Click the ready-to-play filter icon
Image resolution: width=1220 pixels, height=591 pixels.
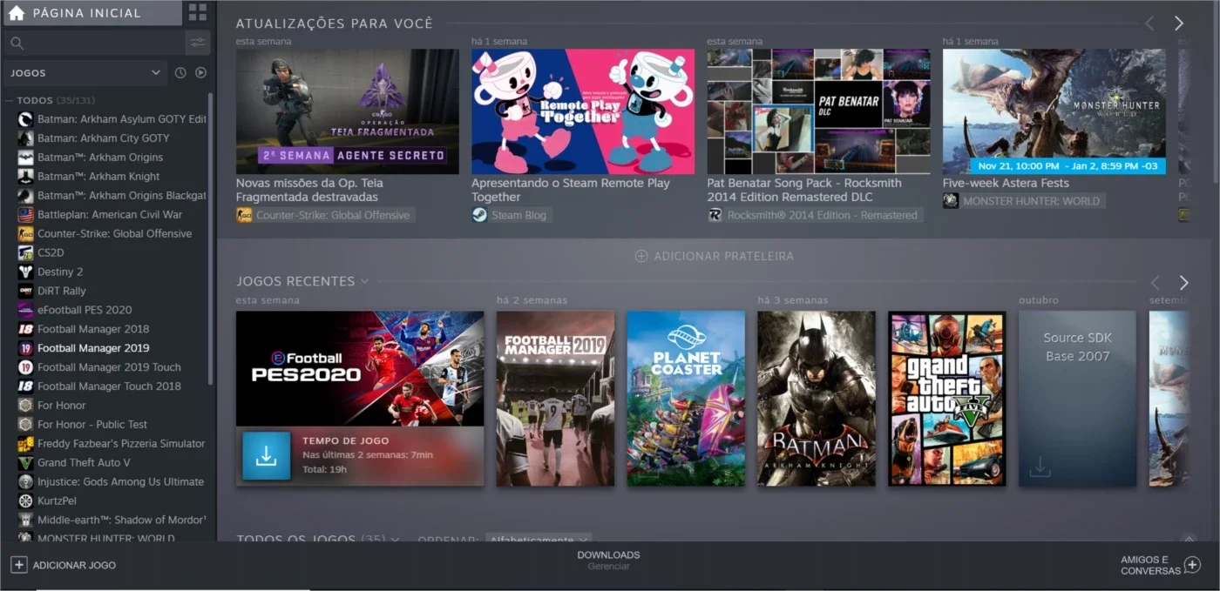point(201,73)
